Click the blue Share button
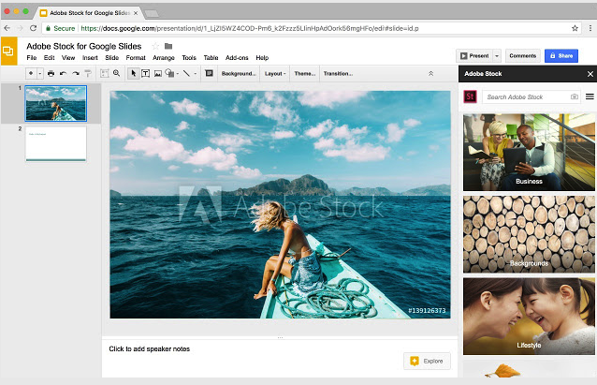This screenshot has width=597, height=385. pyautogui.click(x=561, y=55)
